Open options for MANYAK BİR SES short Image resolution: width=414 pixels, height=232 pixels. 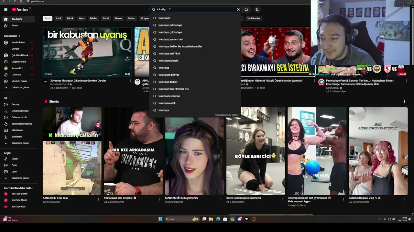pyautogui.click(x=221, y=199)
